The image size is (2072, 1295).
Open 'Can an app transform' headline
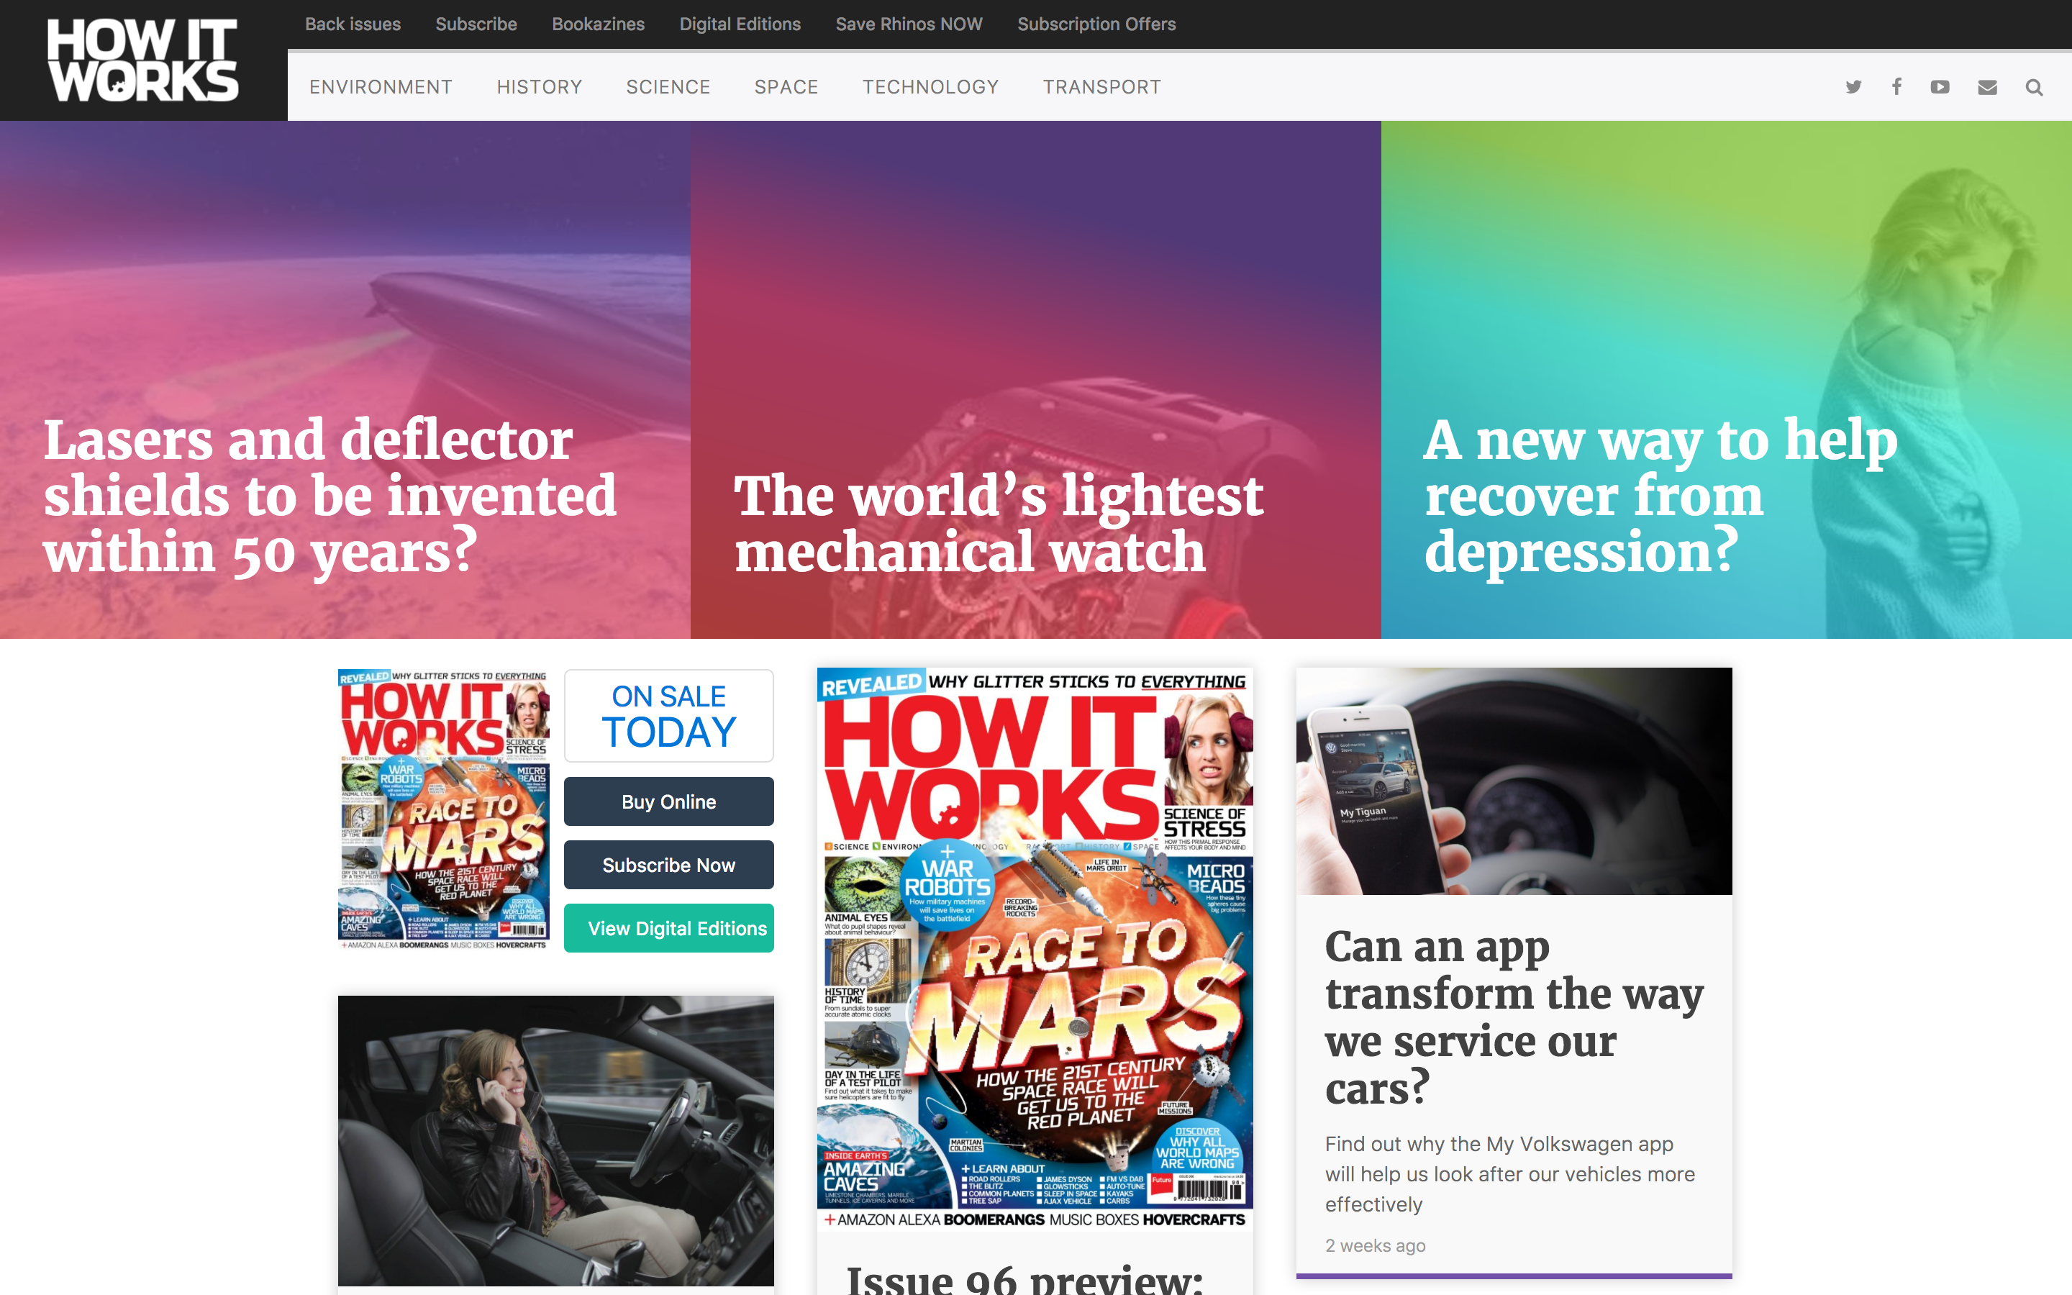click(x=1514, y=1017)
